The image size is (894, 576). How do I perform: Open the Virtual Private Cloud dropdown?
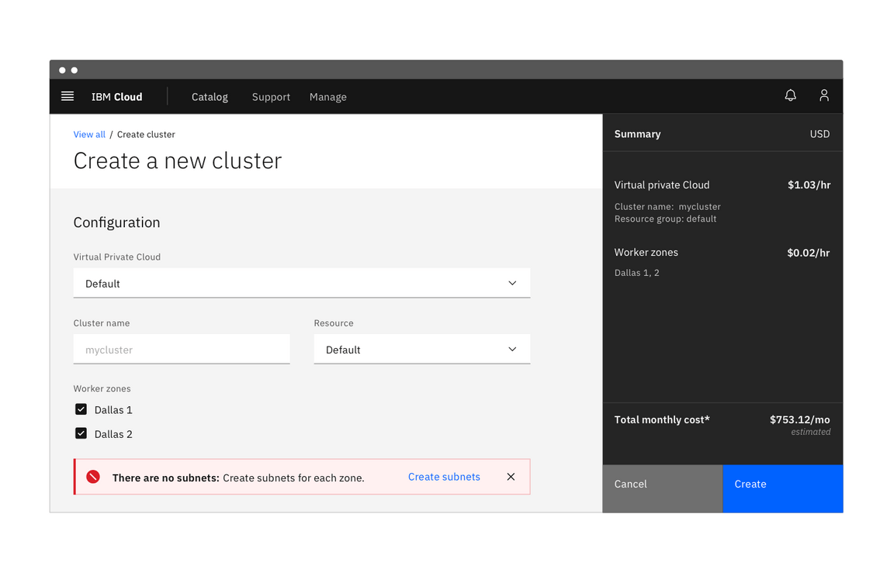(301, 283)
